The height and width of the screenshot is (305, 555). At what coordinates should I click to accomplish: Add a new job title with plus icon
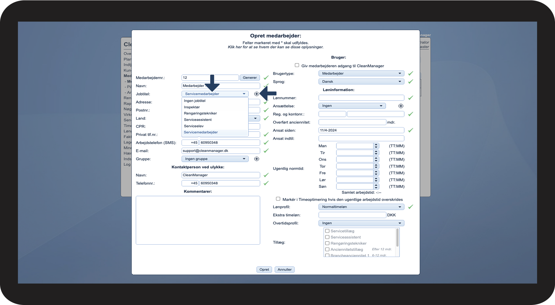click(x=257, y=94)
